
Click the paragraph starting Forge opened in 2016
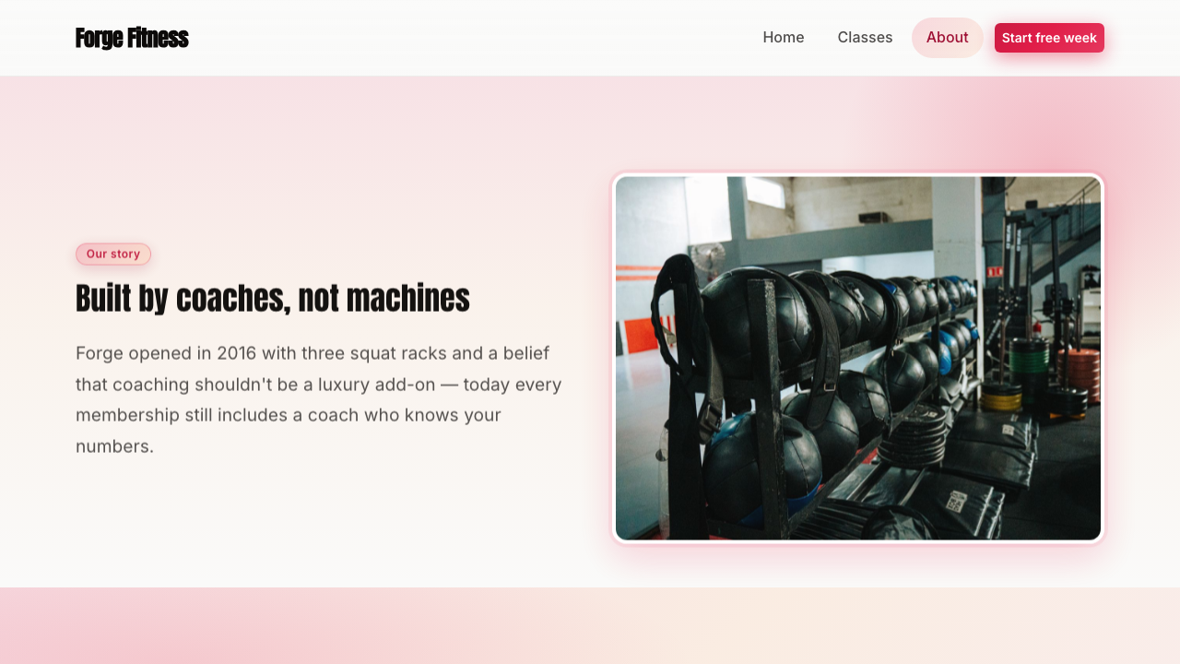point(320,399)
